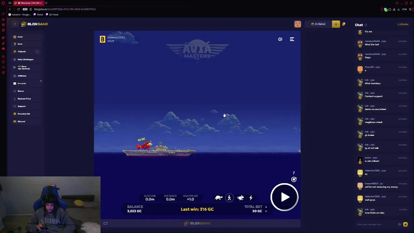The width and height of the screenshot is (414, 233).
Task: Click the Indra username in chat
Action: click(368, 158)
